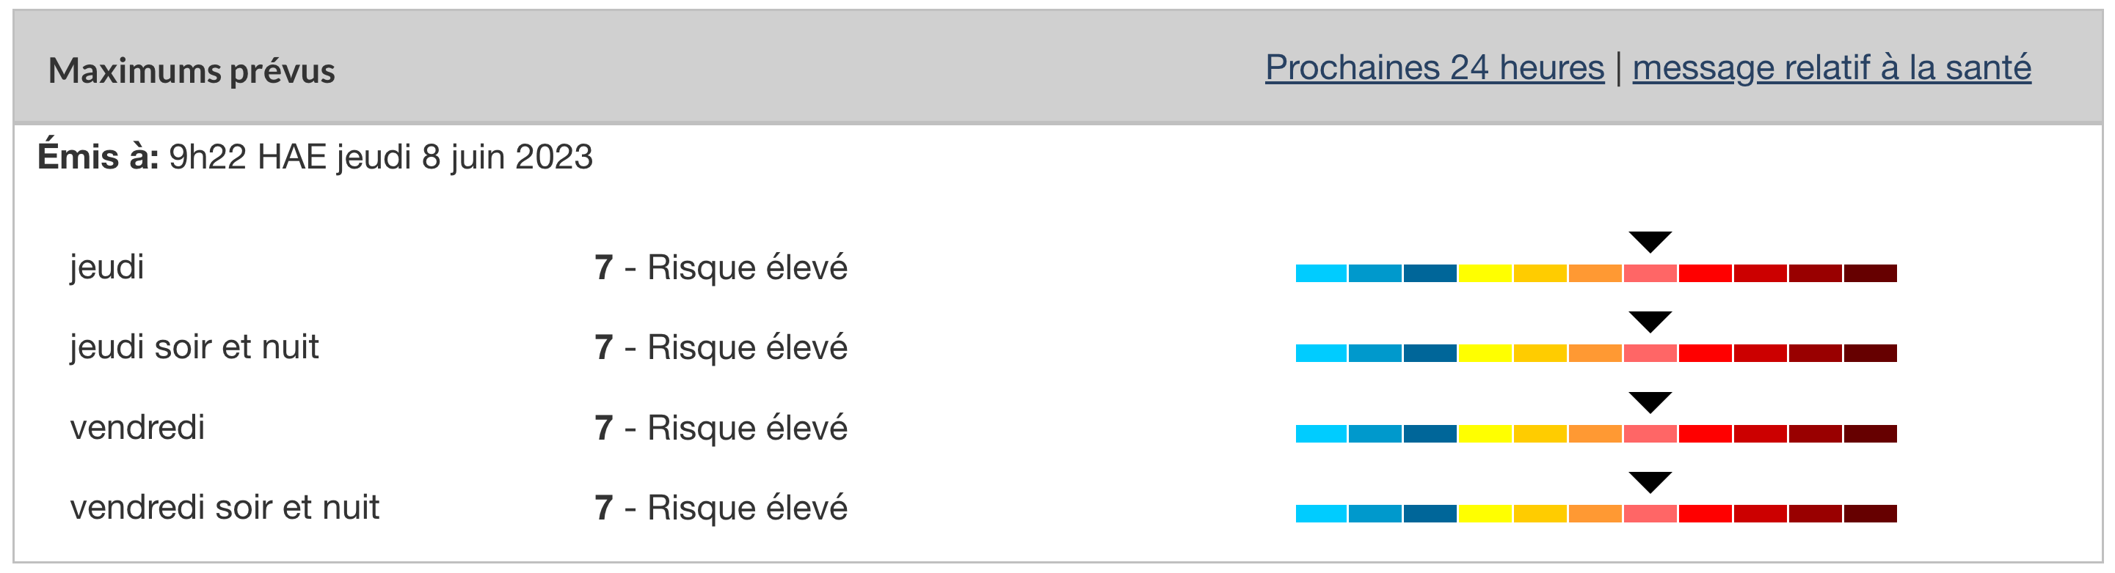Select the jeudi forecast row label

pos(106,268)
